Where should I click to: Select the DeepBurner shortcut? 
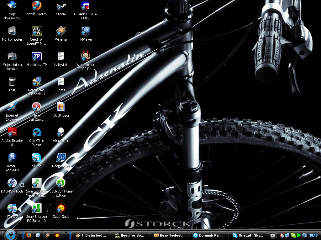click(61, 160)
